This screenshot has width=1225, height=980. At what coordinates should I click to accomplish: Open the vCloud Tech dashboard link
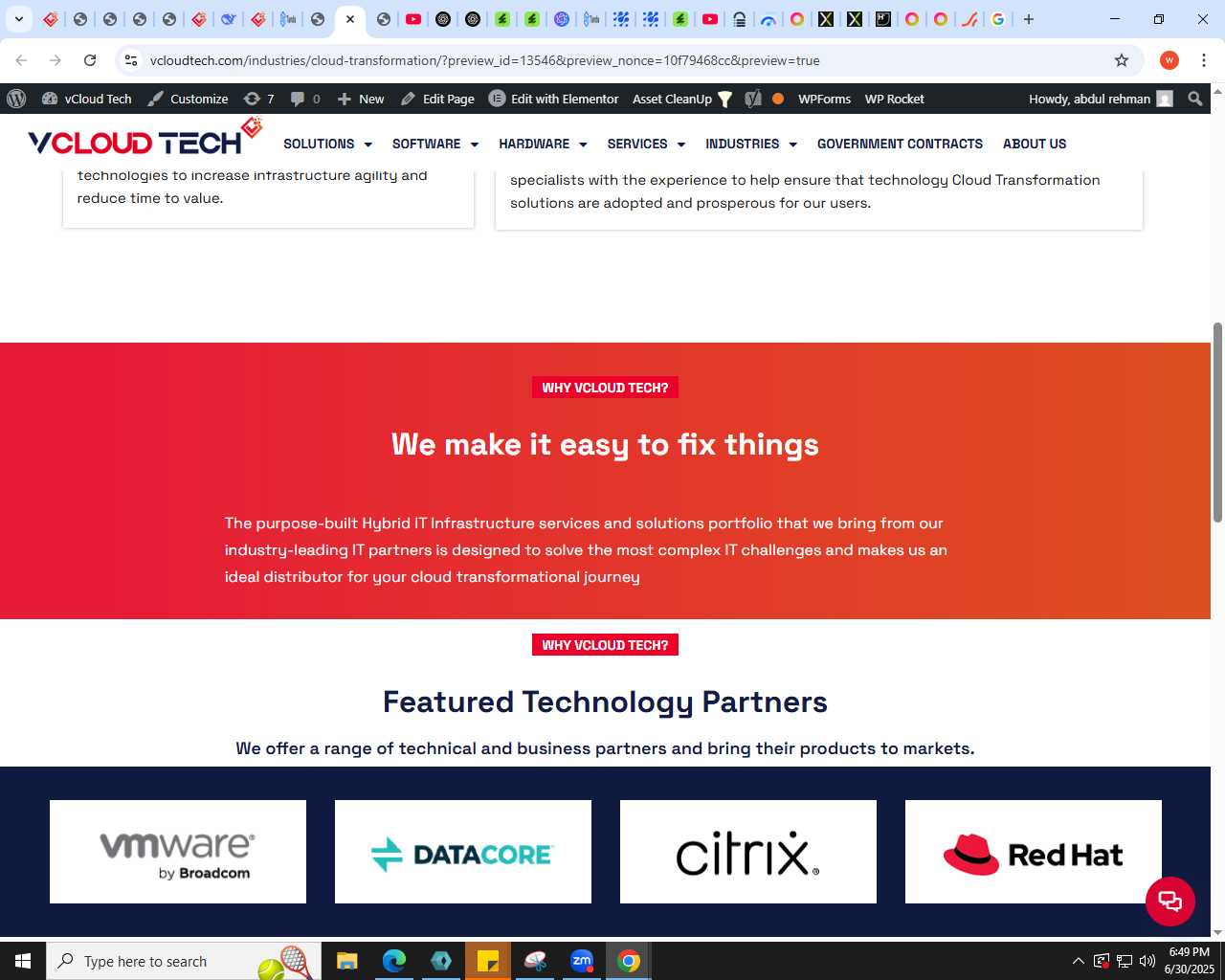coord(87,99)
